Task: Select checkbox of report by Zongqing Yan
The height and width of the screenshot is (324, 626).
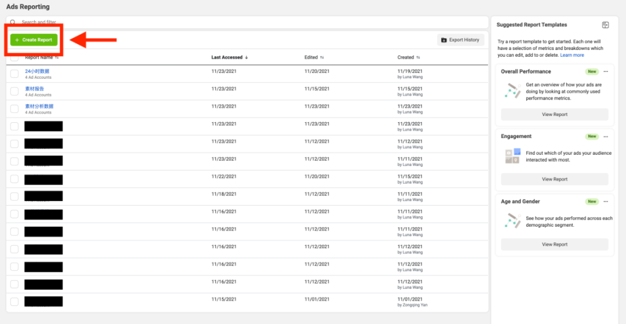Action: [14, 302]
